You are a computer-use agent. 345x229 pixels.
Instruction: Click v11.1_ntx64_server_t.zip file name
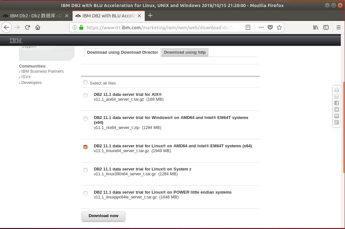coord(116,128)
